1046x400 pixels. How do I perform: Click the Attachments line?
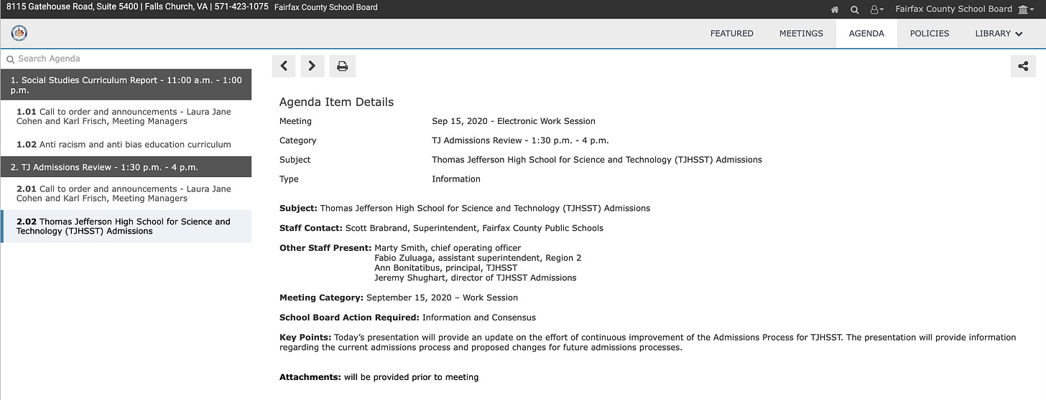379,377
